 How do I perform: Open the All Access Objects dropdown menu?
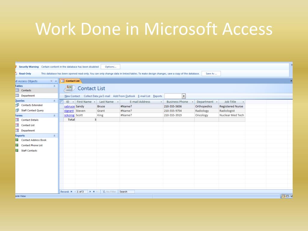click(51, 81)
